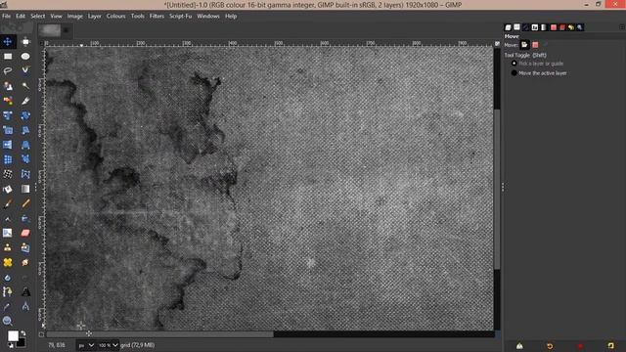Open the Edit menu

(x=21, y=16)
